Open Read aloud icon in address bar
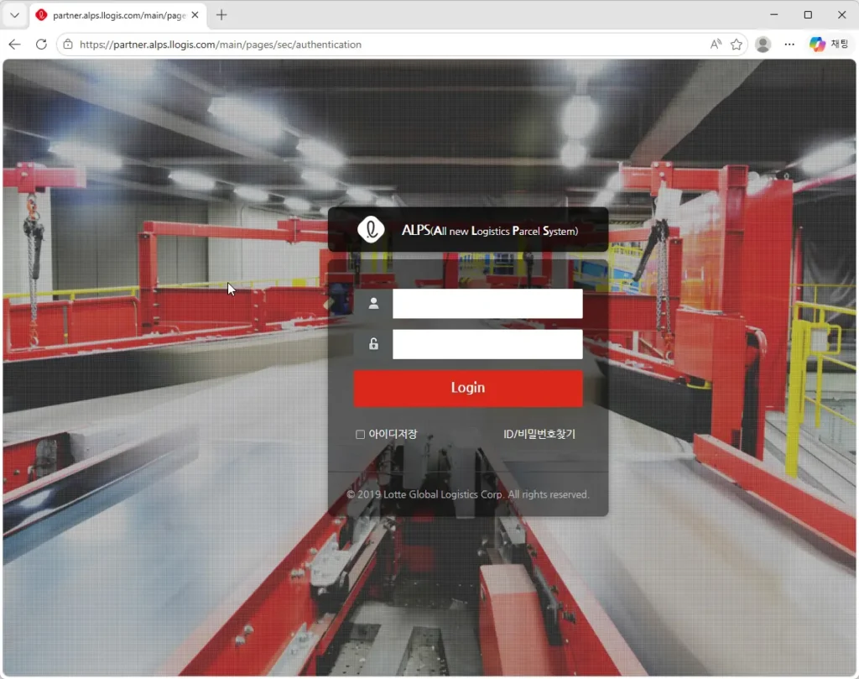 [716, 44]
